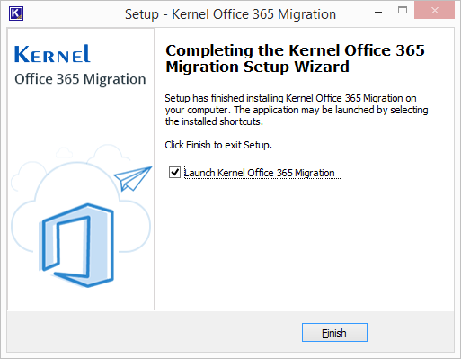Click the 'Setup has finished installing' paragraph
Viewport: 461px width, 359px height.
tap(297, 110)
